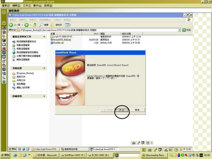The width and height of the screenshot is (212, 159).
Task: Open the Views button dropdown arrow
Action: tap(70, 25)
